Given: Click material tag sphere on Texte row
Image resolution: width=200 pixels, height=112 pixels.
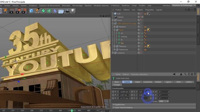Looking at the screenshot, I should pos(148,30).
